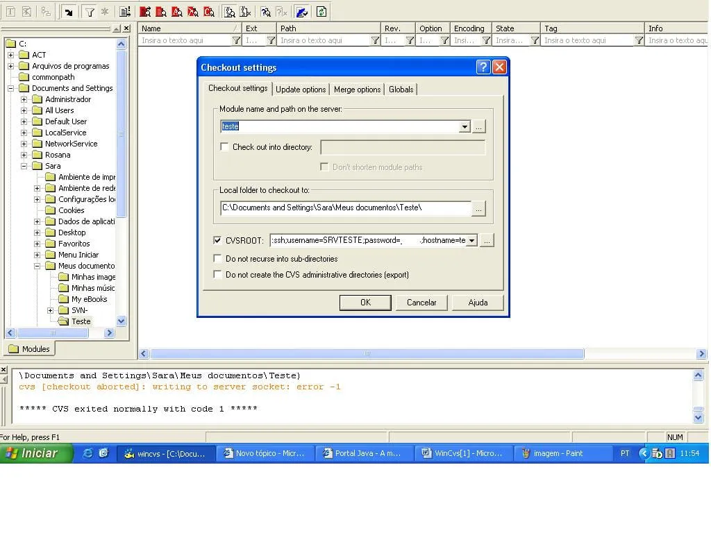
Task: Select the Teste folder in the tree
Action: (x=81, y=321)
